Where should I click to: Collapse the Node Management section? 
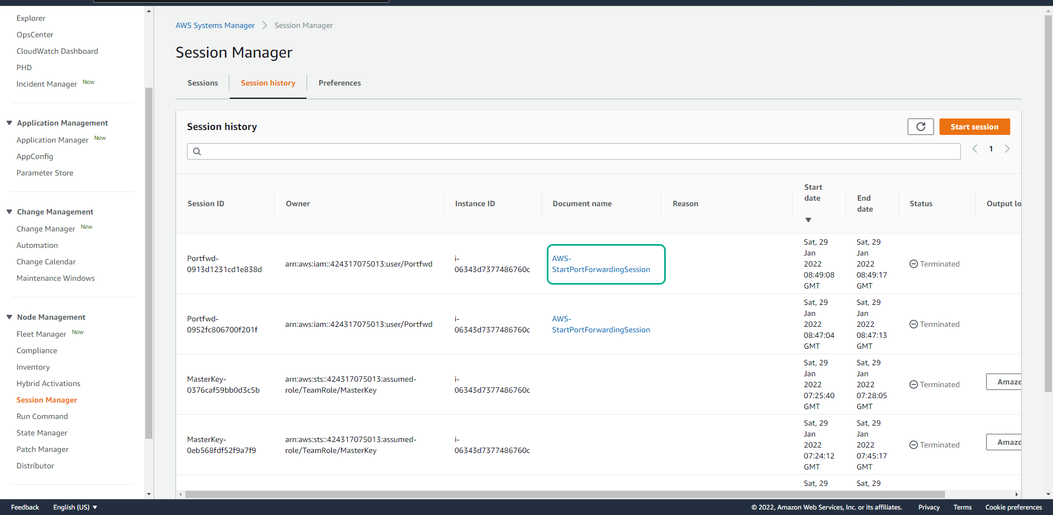[x=9, y=316]
